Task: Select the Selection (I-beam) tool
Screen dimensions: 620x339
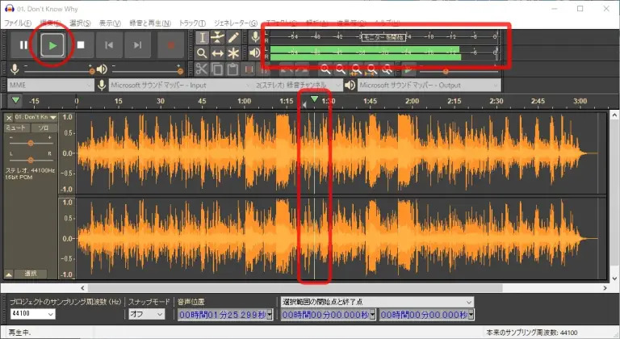Action: (202, 38)
